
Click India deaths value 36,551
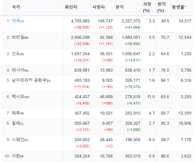tap(106, 54)
